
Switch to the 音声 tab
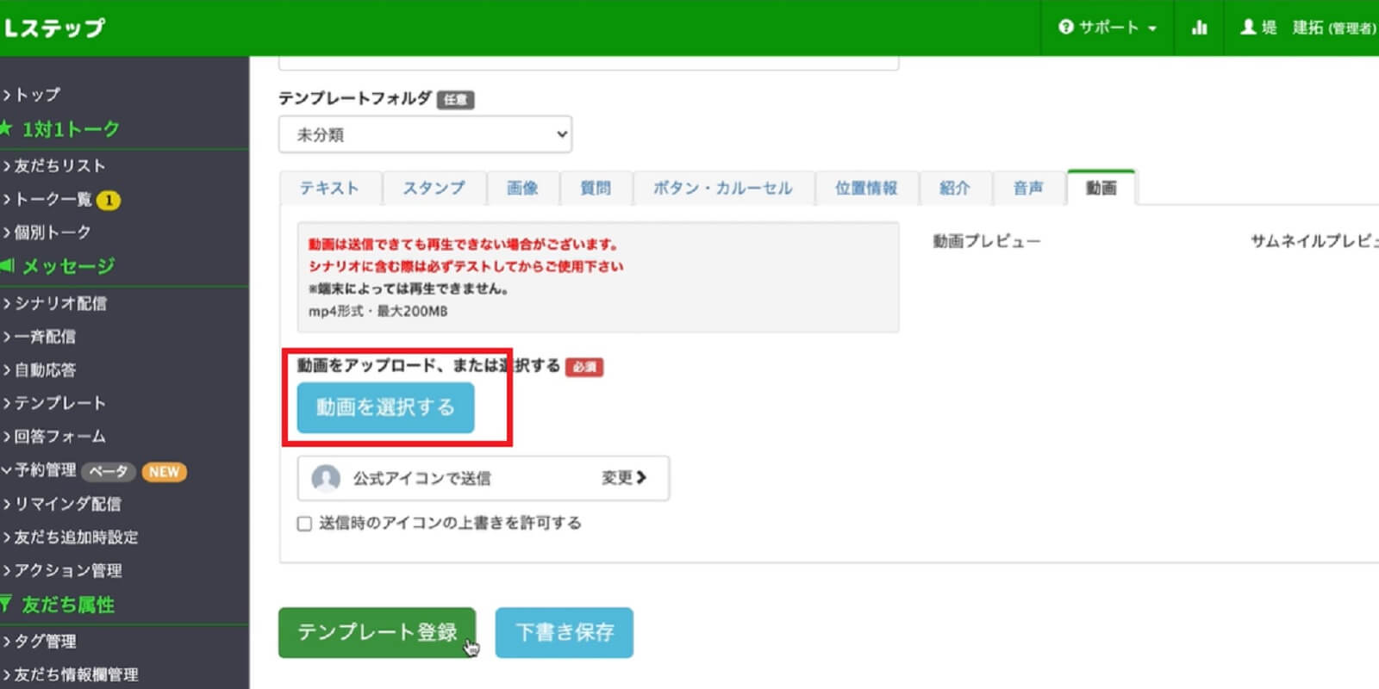tap(1028, 188)
